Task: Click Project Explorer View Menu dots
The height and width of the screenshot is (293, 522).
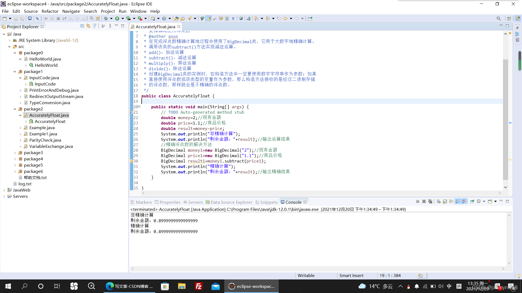Action: (110, 26)
